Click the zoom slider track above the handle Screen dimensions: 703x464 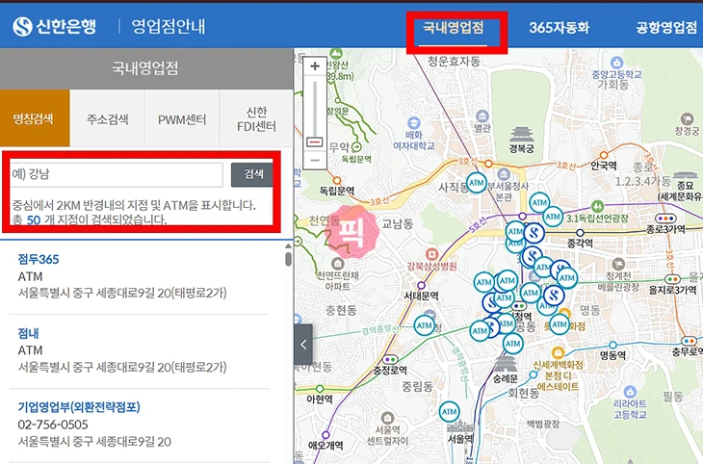pyautogui.click(x=315, y=108)
